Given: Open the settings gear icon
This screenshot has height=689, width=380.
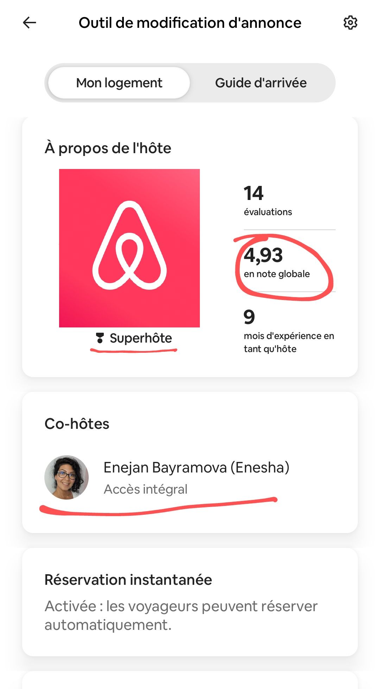Looking at the screenshot, I should (x=350, y=23).
